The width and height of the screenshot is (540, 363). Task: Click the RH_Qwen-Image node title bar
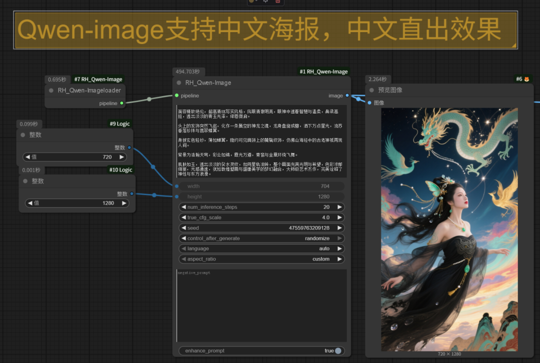261,82
